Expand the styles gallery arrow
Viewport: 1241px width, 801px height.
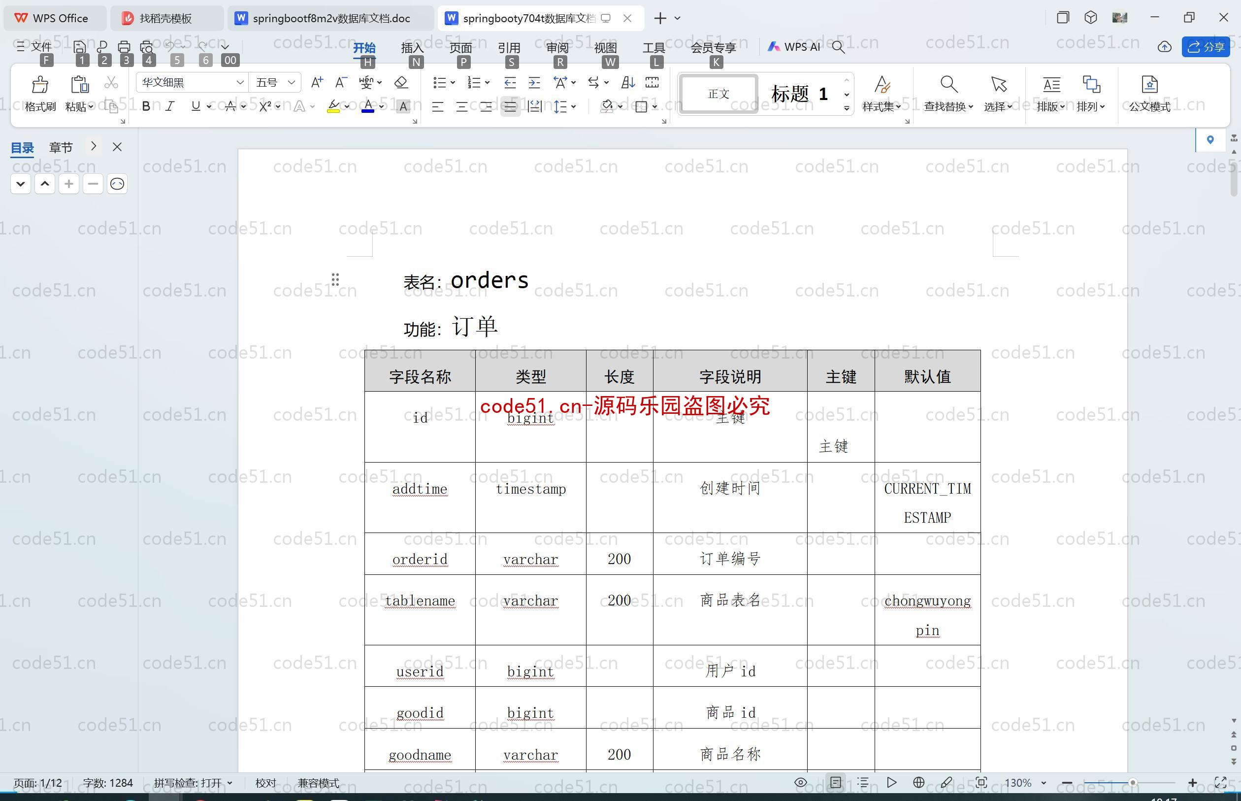[x=847, y=108]
